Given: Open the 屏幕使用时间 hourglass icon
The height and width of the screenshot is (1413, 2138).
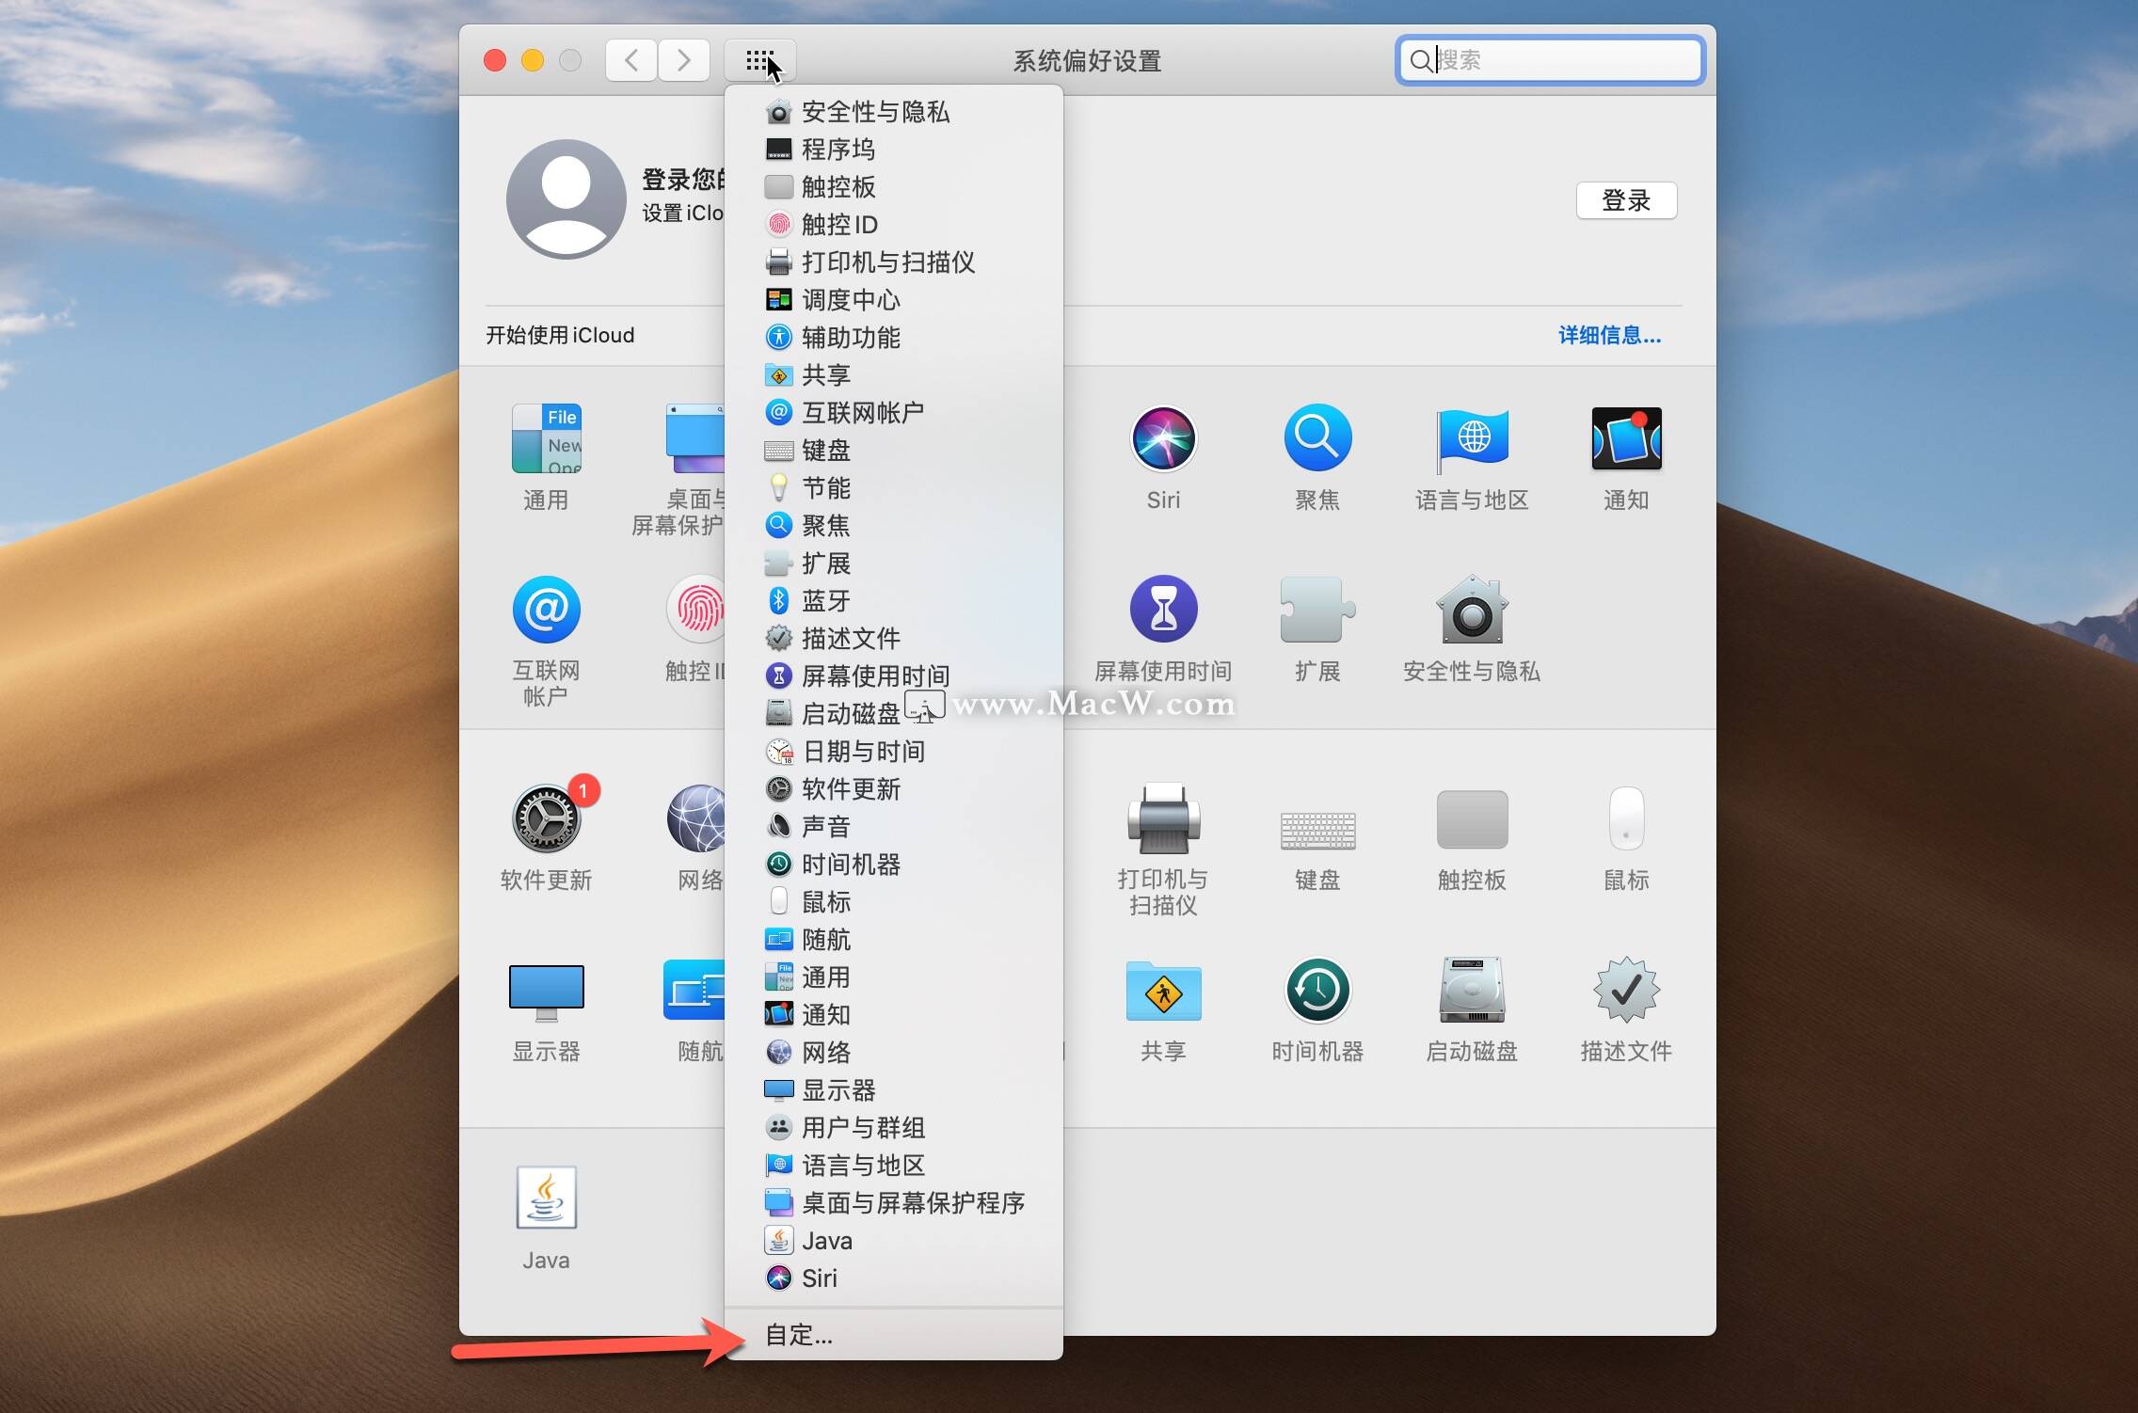Looking at the screenshot, I should (1164, 610).
